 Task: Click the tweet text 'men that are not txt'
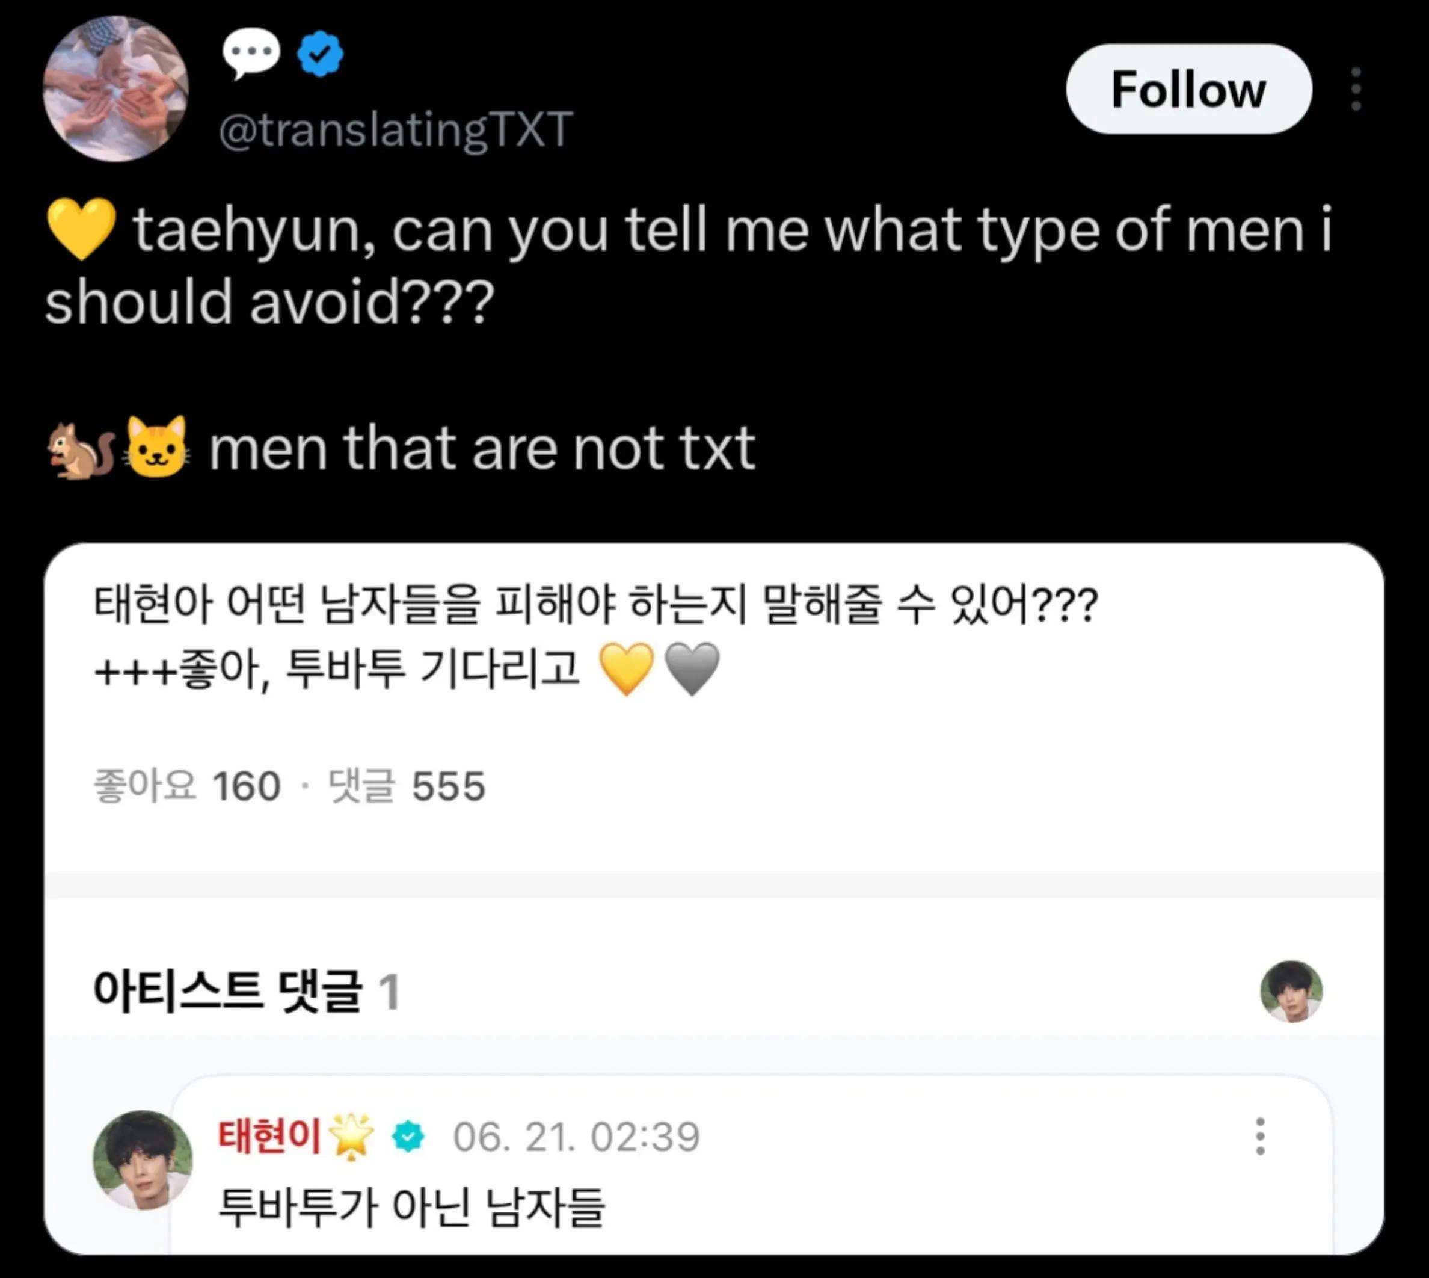[x=482, y=448]
